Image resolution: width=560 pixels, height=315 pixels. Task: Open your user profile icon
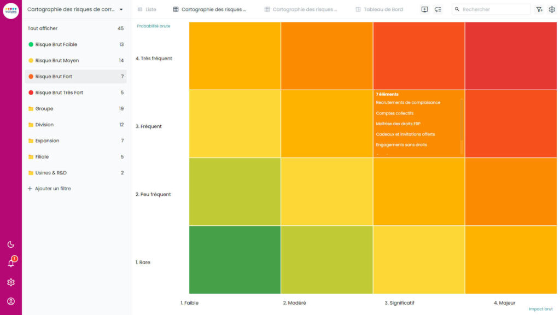click(10, 300)
